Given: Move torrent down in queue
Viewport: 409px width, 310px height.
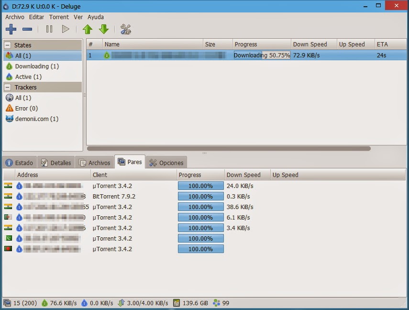Looking at the screenshot, I should [x=104, y=29].
